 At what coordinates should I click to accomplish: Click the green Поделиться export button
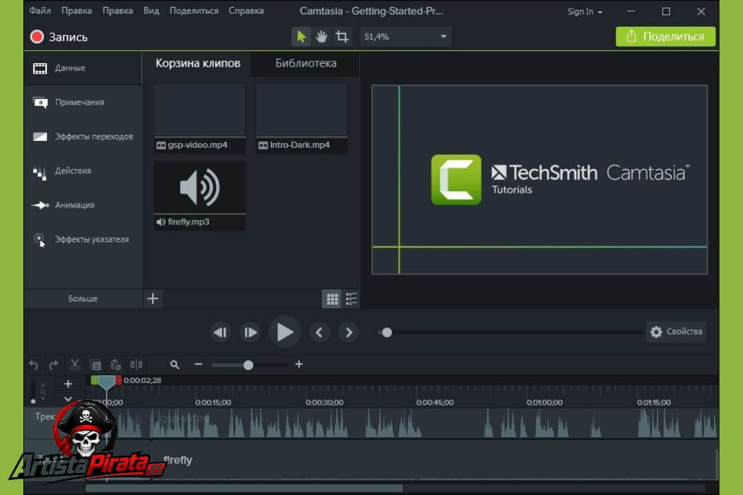coord(665,36)
